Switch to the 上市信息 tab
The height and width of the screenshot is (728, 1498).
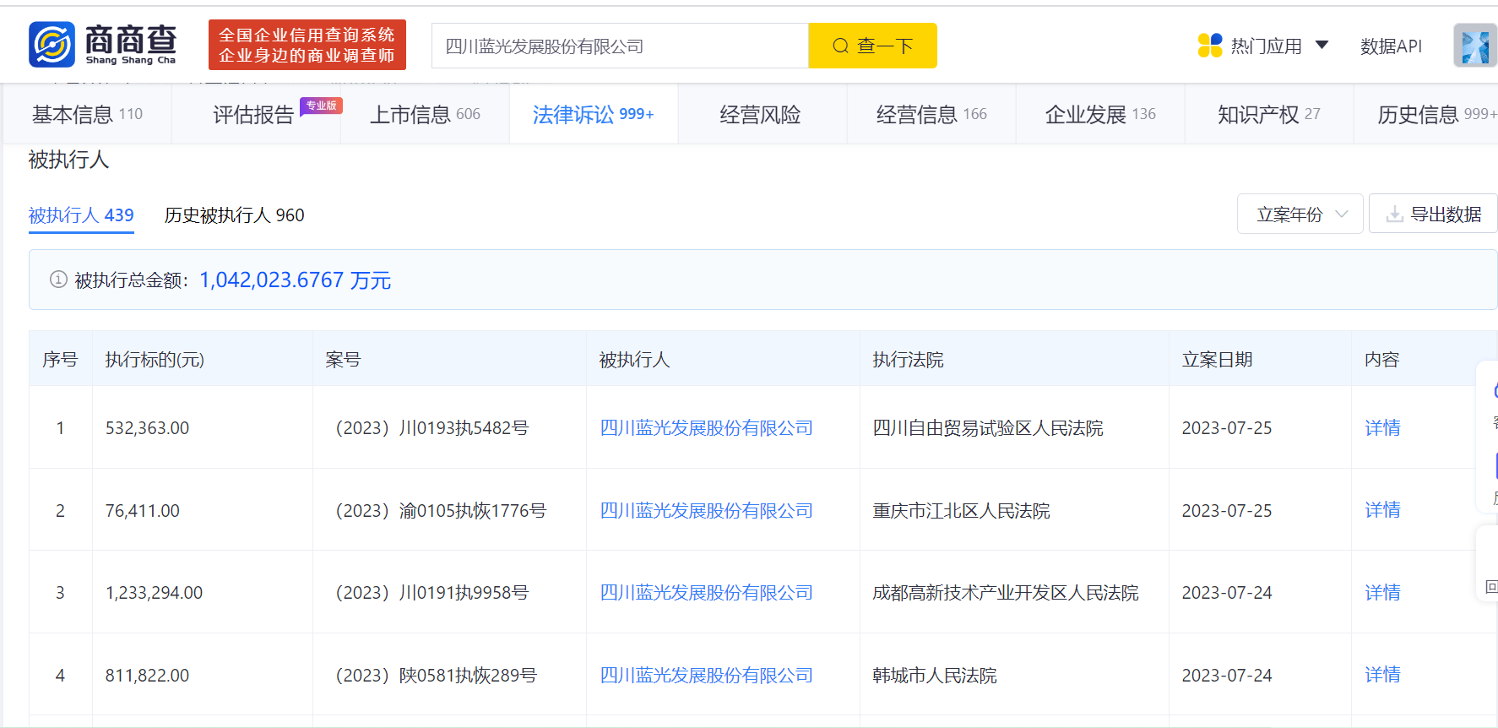pyautogui.click(x=425, y=114)
